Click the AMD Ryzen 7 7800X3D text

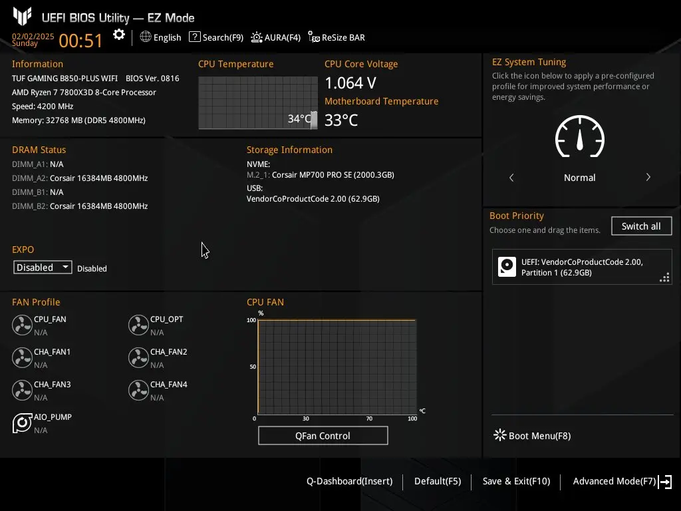(84, 92)
